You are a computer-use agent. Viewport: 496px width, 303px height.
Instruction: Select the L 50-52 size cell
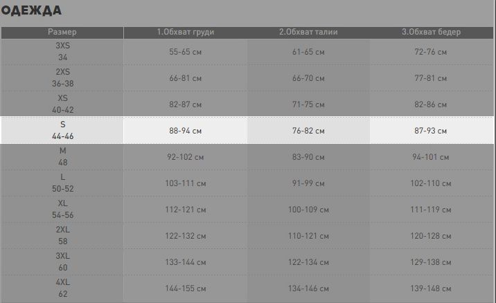click(62, 183)
